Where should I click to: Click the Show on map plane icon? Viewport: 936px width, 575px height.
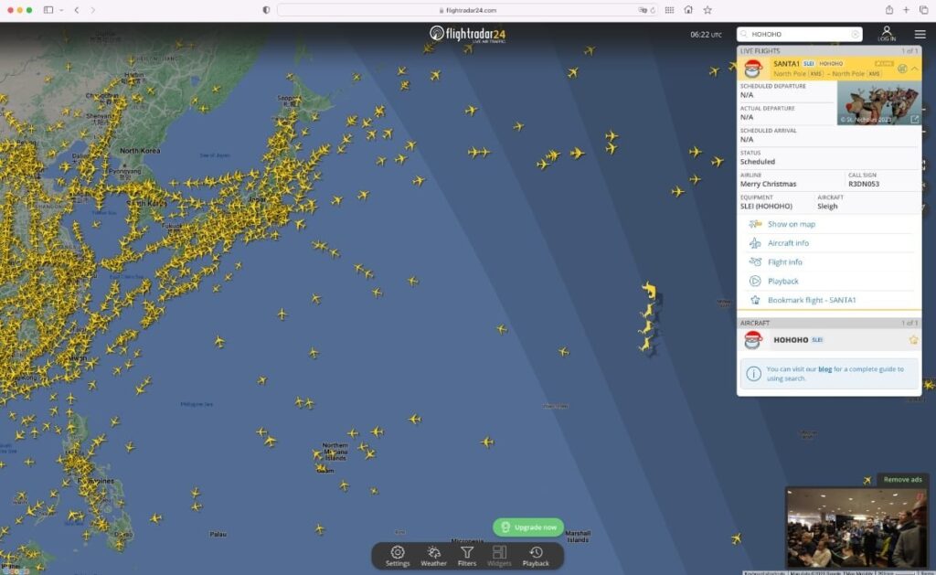(x=755, y=224)
